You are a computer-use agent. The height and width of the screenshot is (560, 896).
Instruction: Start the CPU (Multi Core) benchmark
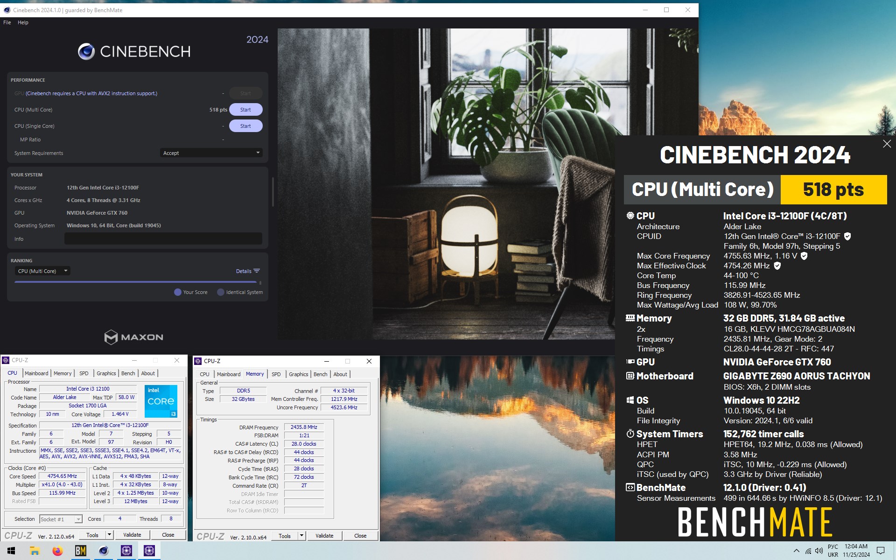pyautogui.click(x=245, y=110)
